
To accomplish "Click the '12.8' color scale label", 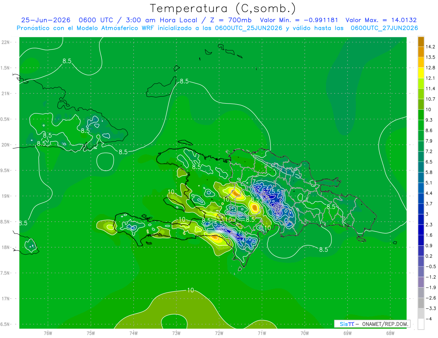I will click(x=430, y=68).
